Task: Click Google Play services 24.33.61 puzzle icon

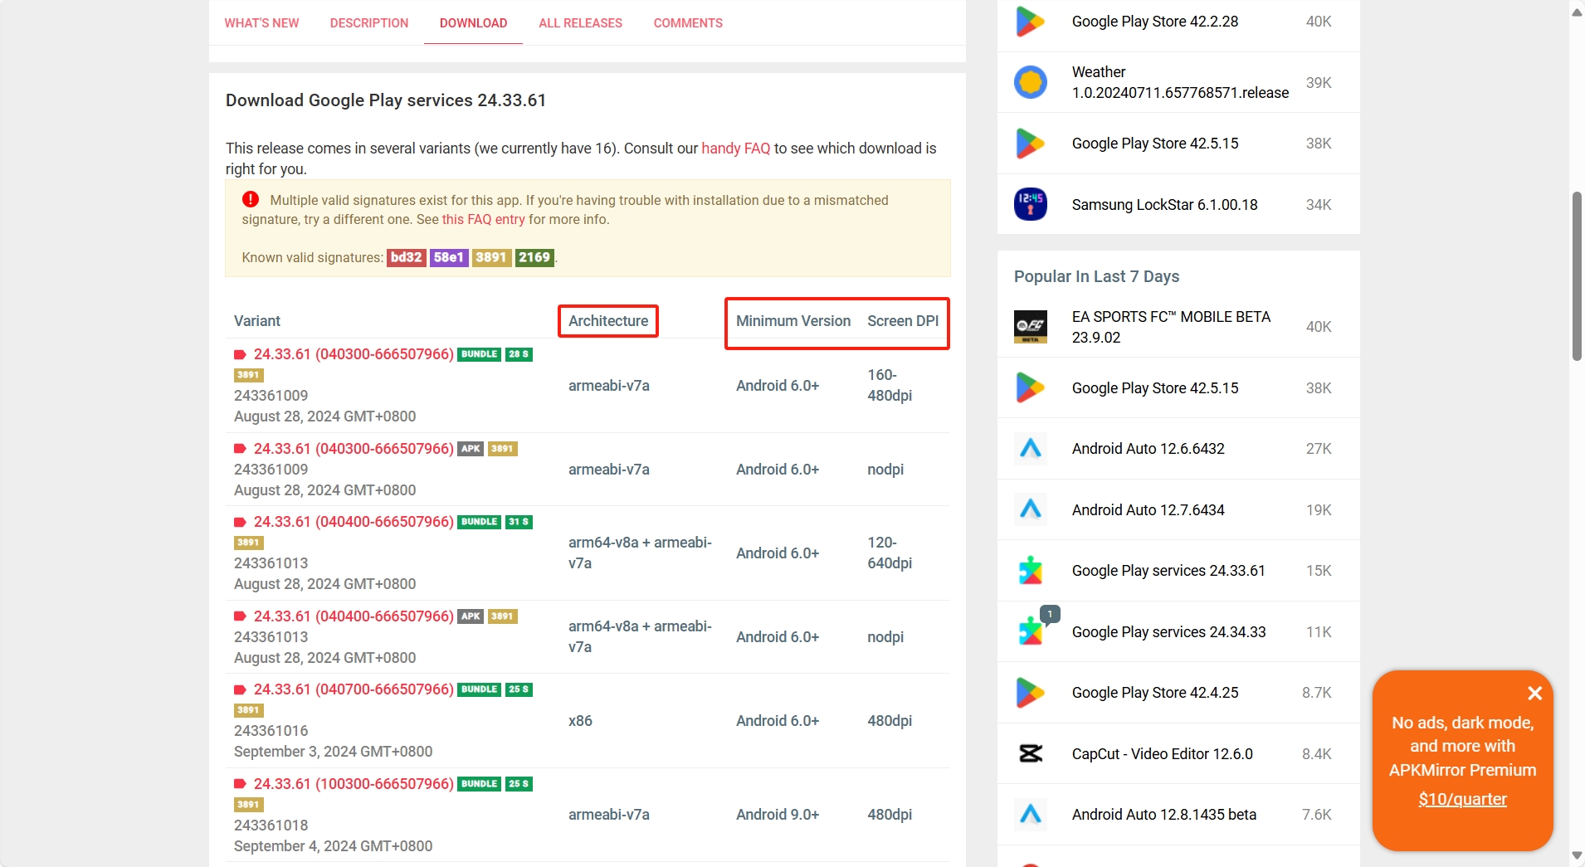Action: click(1031, 571)
